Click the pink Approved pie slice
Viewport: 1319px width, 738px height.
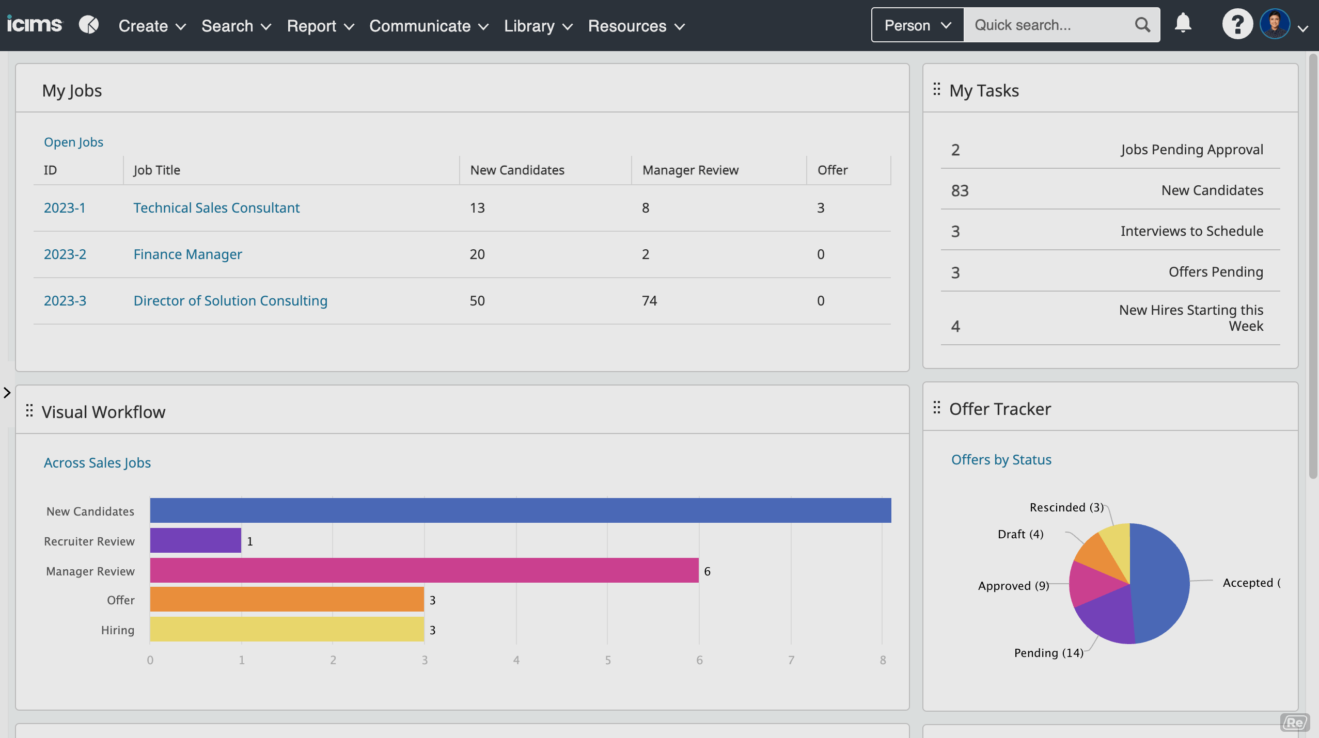(1092, 583)
